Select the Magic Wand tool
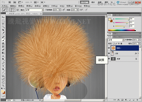The width and height of the screenshot is (142, 102). (x=3, y=27)
